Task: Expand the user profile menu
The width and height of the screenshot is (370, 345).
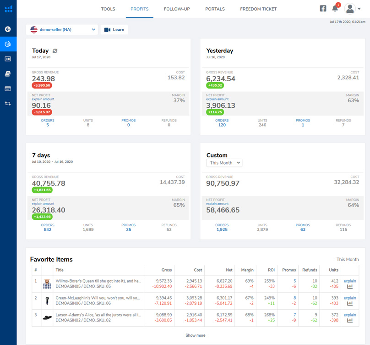Action: pos(353,9)
